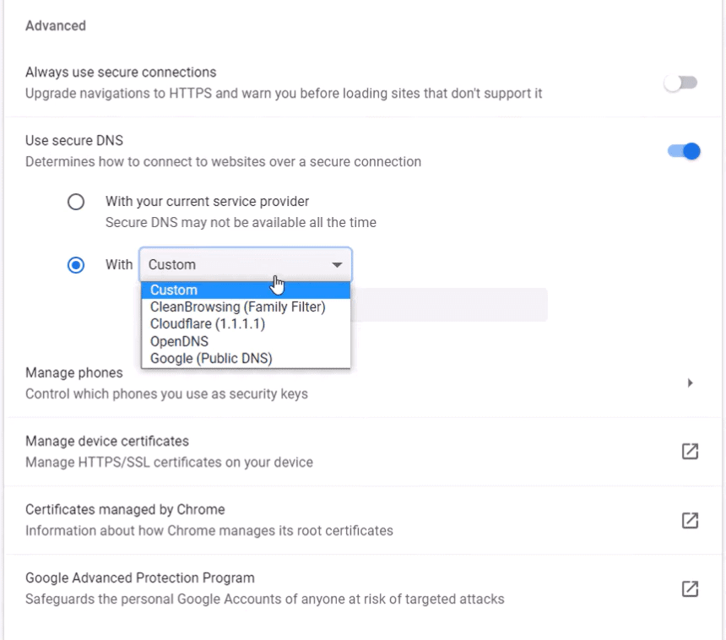
Task: Click Manage device certificates text
Action: click(107, 442)
